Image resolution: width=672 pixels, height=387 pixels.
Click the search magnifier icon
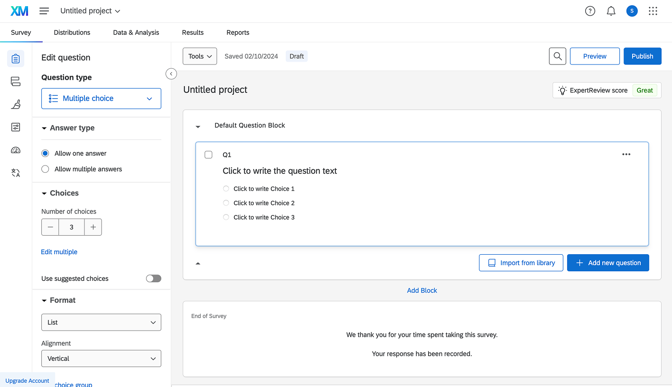(558, 56)
